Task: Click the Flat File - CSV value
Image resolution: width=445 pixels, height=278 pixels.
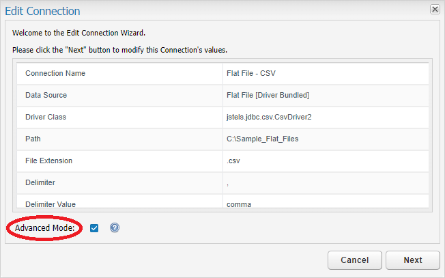Action: coord(251,73)
